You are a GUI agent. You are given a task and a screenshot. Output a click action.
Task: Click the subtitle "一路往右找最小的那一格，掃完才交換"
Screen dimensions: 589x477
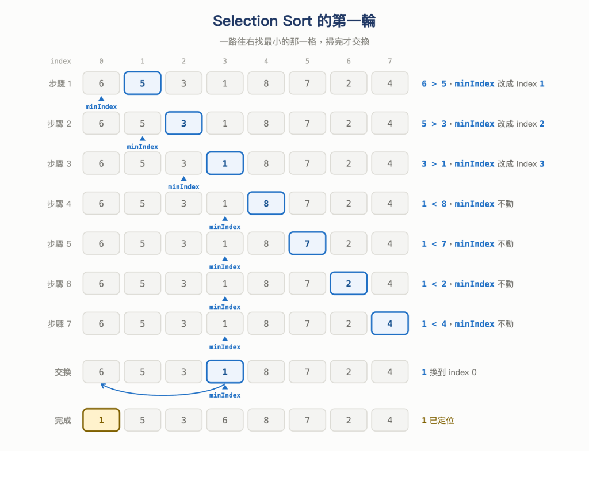[294, 42]
